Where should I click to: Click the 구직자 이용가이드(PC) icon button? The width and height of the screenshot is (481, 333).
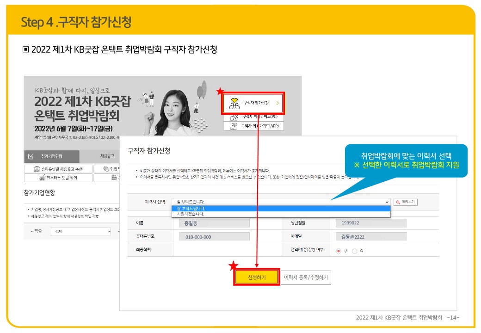[x=234, y=116]
